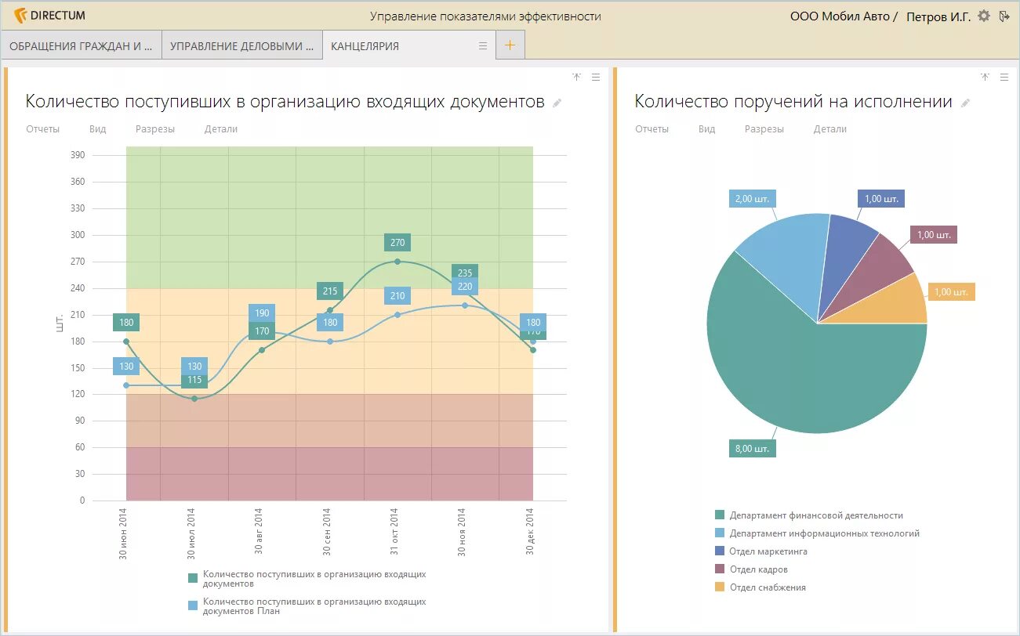Open Вид menu in pie chart widget
Viewport: 1020px width, 636px height.
click(706, 129)
